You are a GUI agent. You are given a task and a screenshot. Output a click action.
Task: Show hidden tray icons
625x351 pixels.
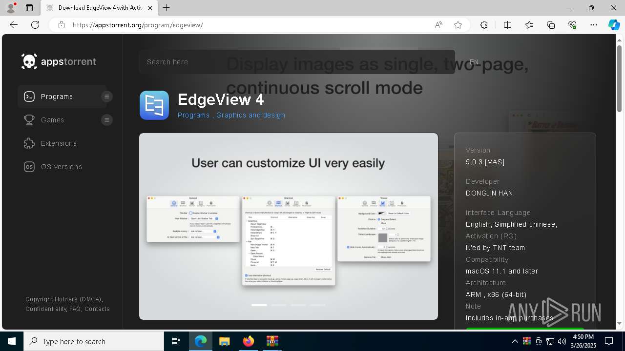pyautogui.click(x=515, y=341)
